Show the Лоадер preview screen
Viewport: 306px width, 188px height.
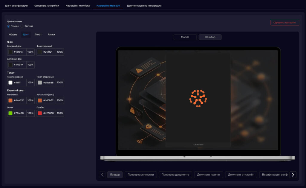[x=115, y=175]
